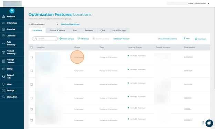This screenshot has height=129, width=215.
Task: Click View Archived Locations link
Action: [x=167, y=39]
